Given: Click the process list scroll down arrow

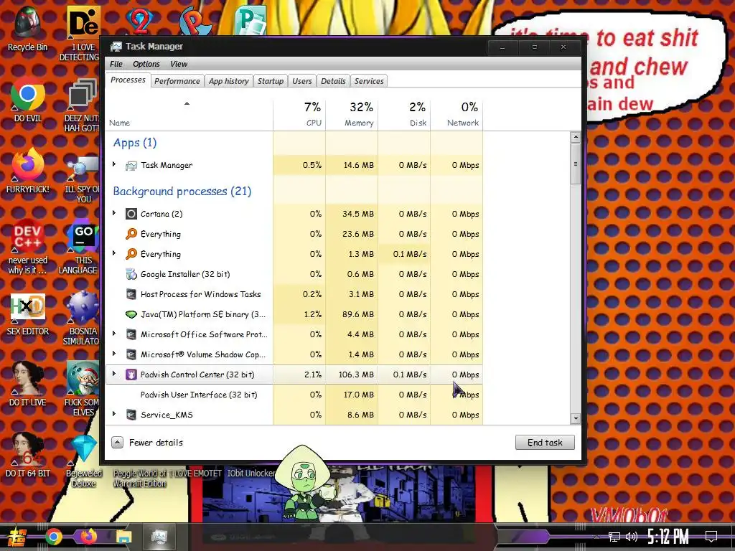Looking at the screenshot, I should tap(576, 418).
